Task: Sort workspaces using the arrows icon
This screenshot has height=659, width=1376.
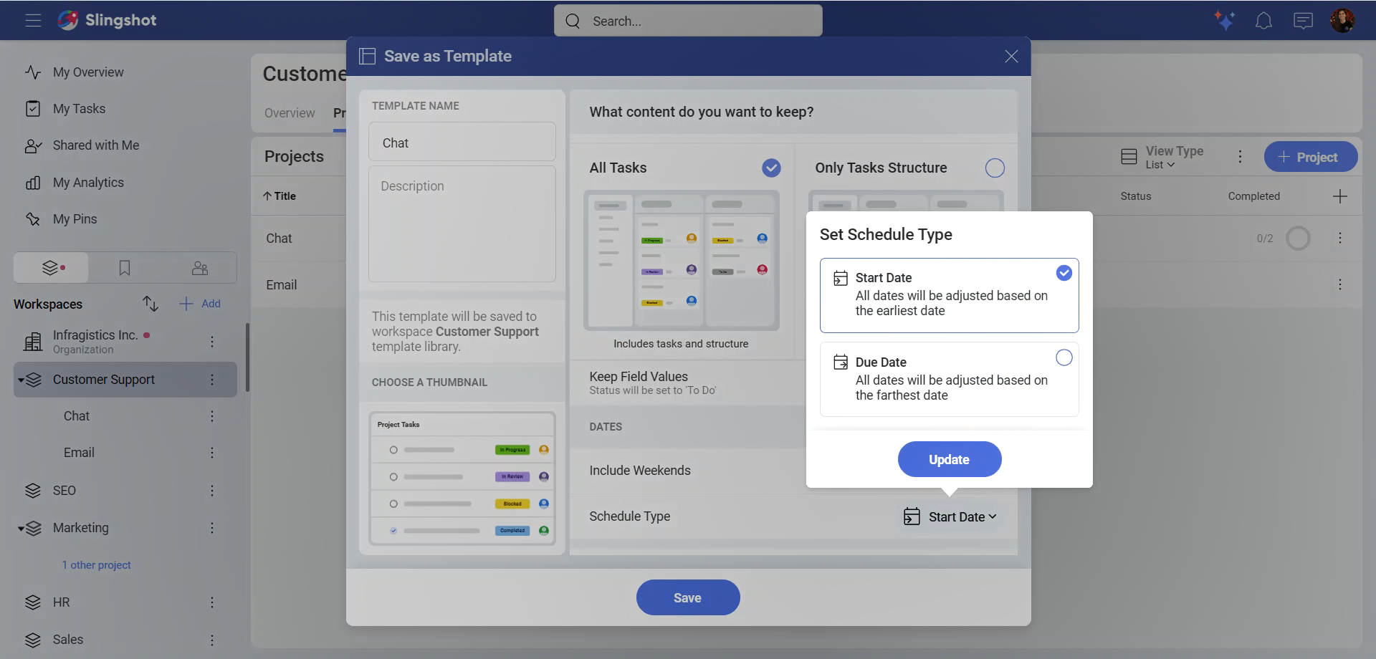Action: [150, 304]
